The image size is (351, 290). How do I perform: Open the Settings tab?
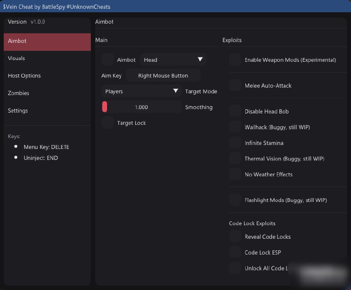point(47,110)
